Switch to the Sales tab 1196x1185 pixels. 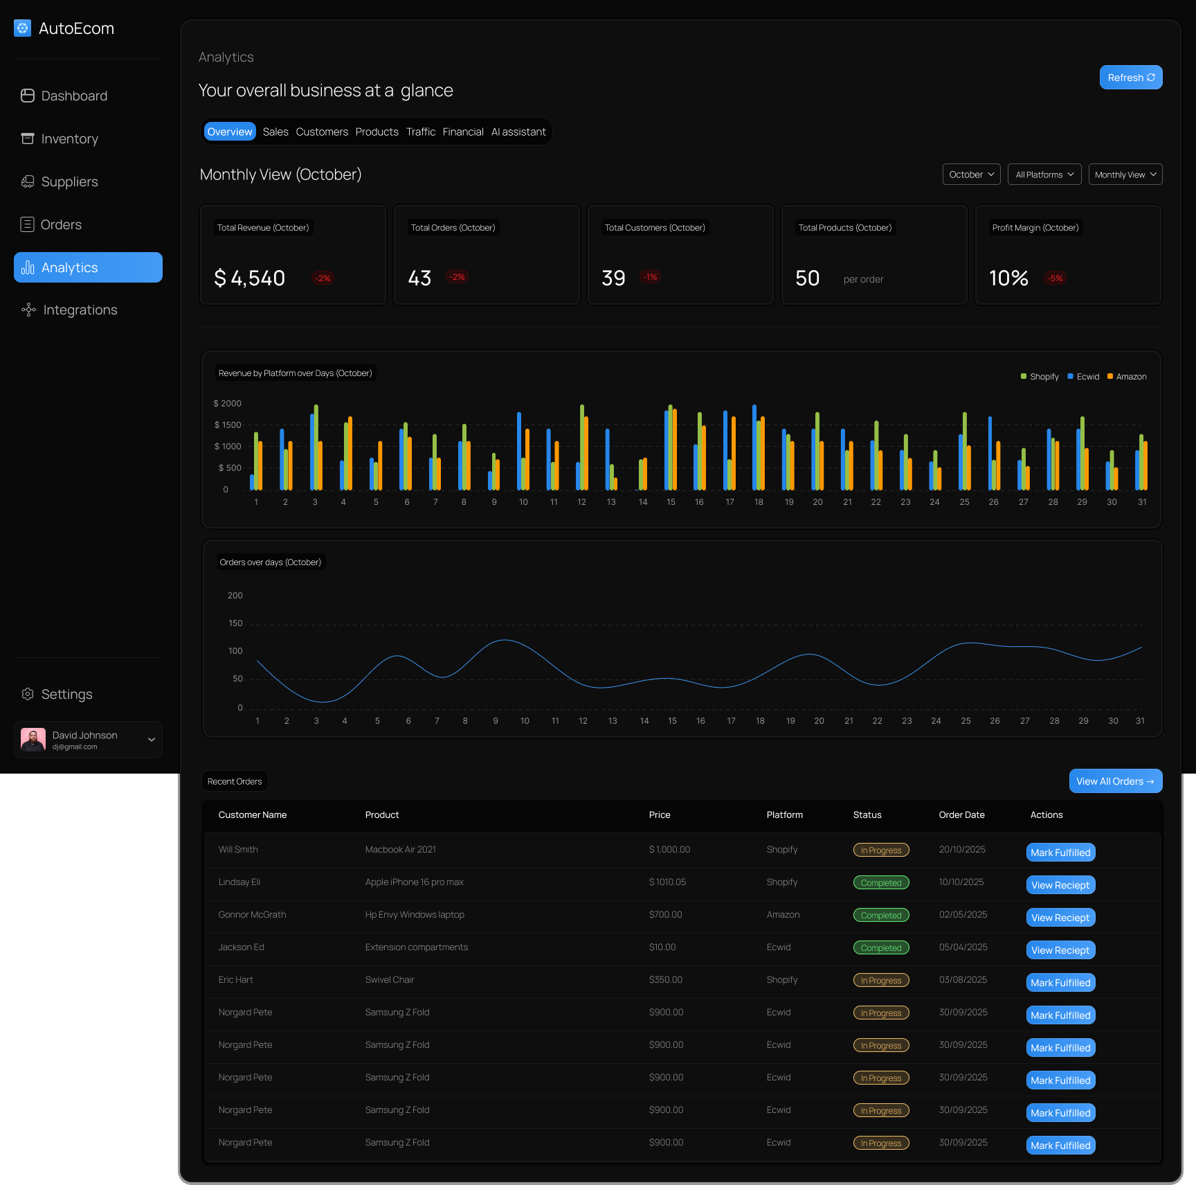(x=275, y=132)
